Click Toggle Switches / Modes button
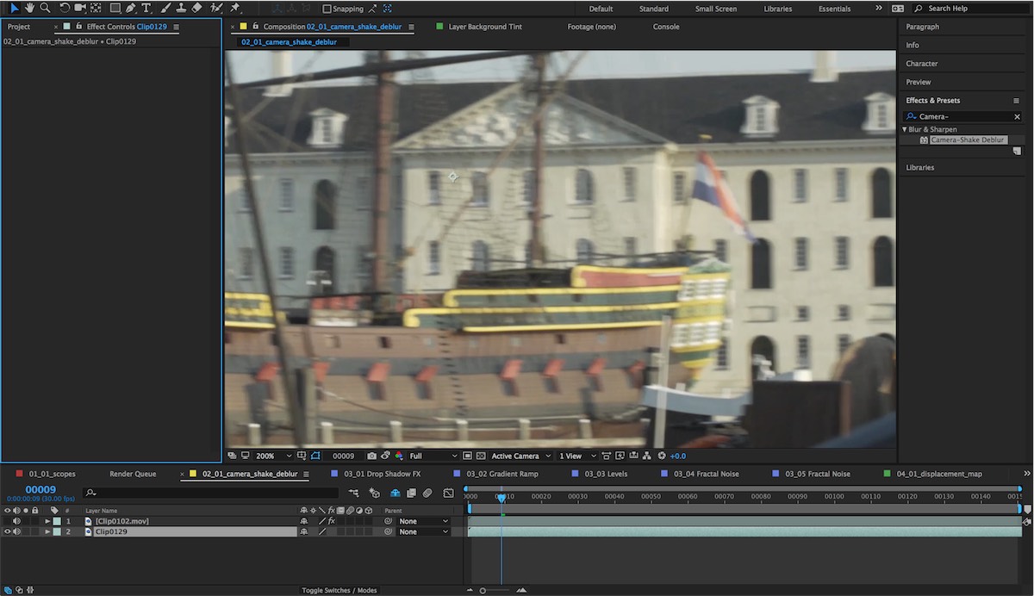Screen dimensions: 1034x596 pos(339,590)
